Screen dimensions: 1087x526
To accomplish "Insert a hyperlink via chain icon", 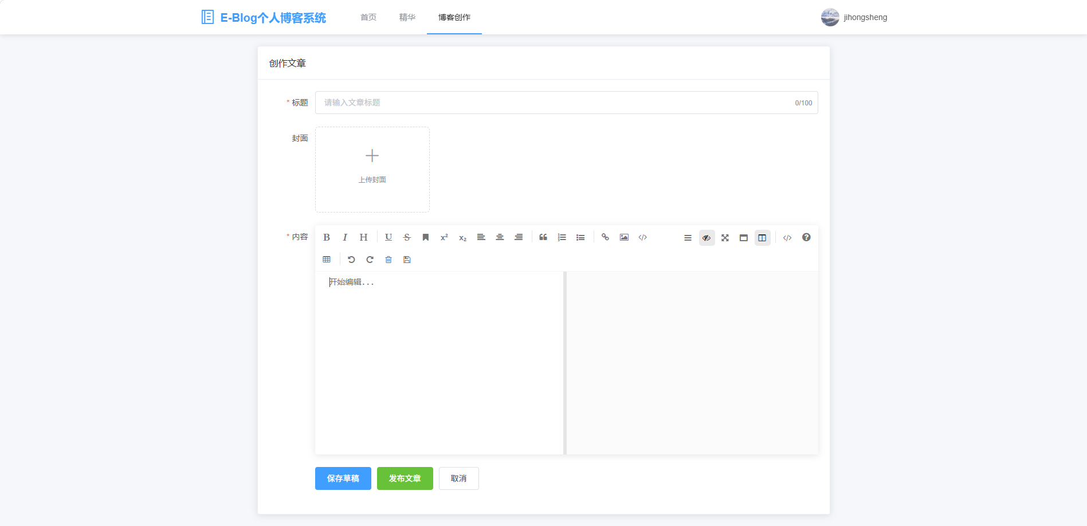I will pyautogui.click(x=605, y=237).
